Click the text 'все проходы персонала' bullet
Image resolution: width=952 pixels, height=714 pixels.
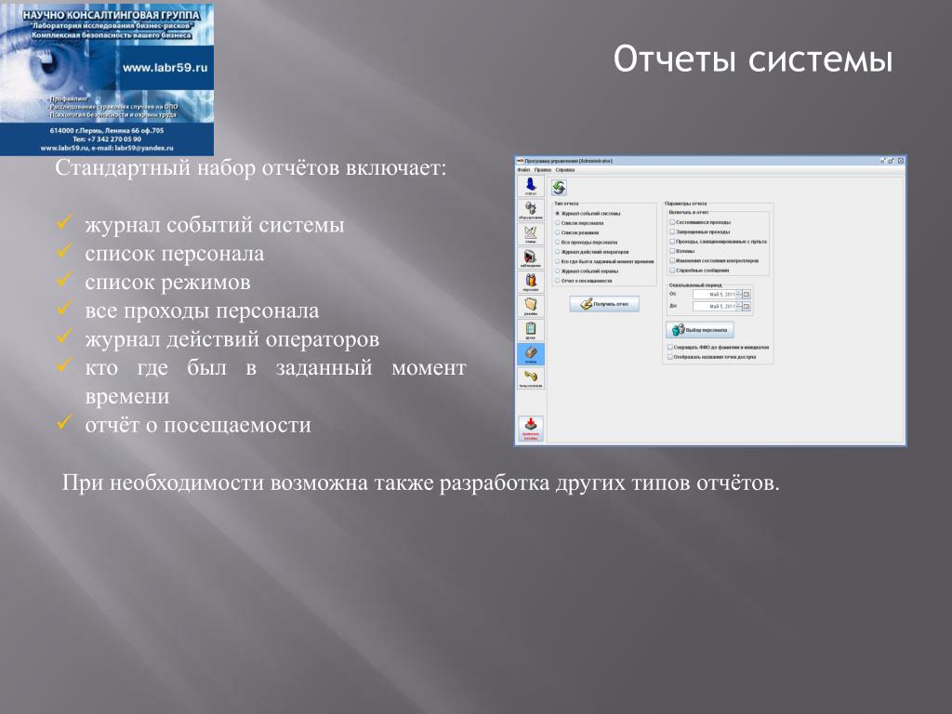coord(202,311)
